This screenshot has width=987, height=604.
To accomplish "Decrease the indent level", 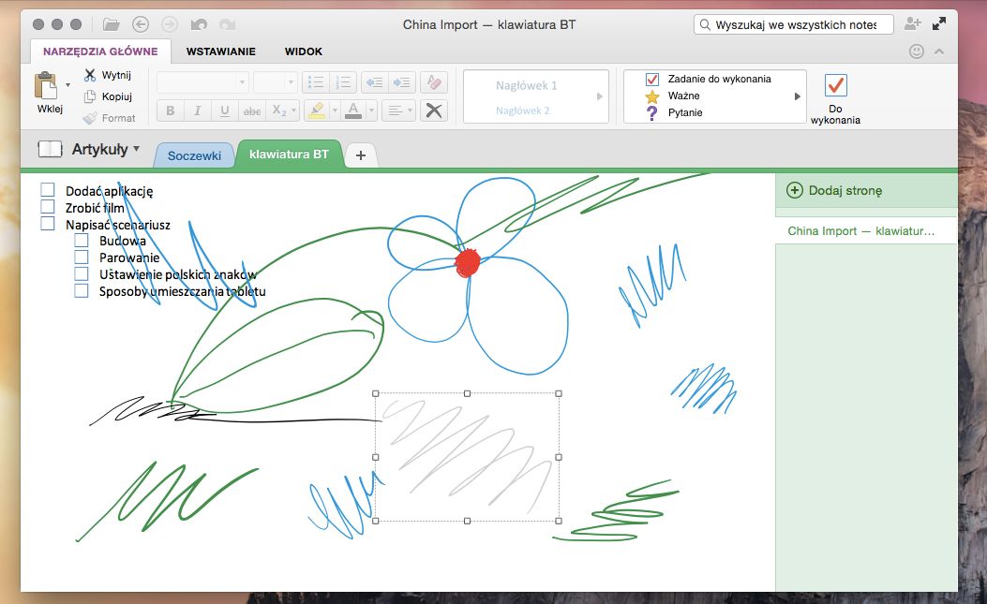I will tap(375, 82).
